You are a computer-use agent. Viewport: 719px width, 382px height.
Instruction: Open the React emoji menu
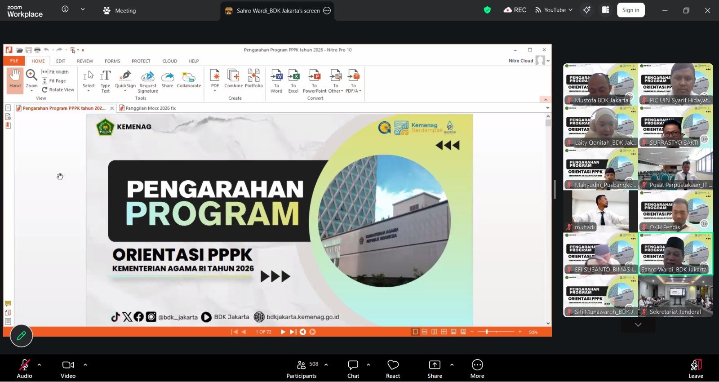click(393, 369)
